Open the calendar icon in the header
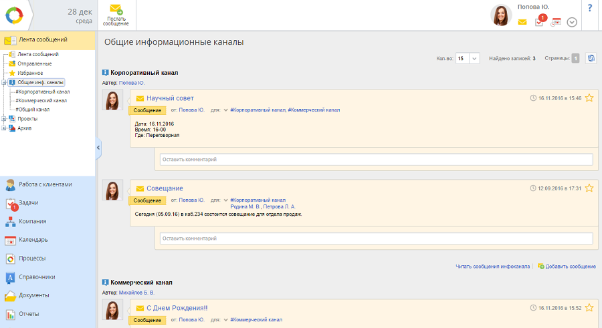This screenshot has width=602, height=328. pos(556,22)
